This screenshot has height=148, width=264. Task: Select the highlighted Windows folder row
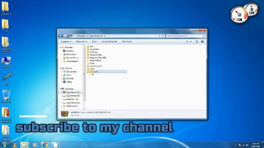tap(107, 72)
